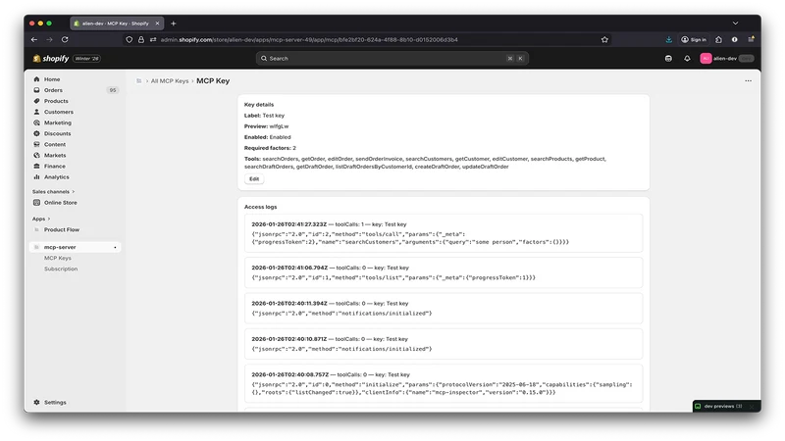Open the browser extensions icon
785x441 pixels.
718,39
